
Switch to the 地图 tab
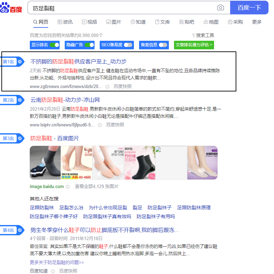(x=211, y=22)
